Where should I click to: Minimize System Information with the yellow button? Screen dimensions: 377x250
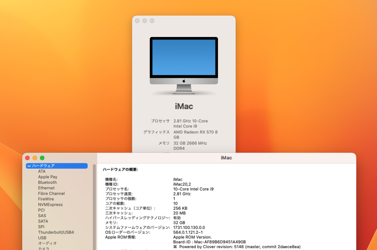(35, 158)
